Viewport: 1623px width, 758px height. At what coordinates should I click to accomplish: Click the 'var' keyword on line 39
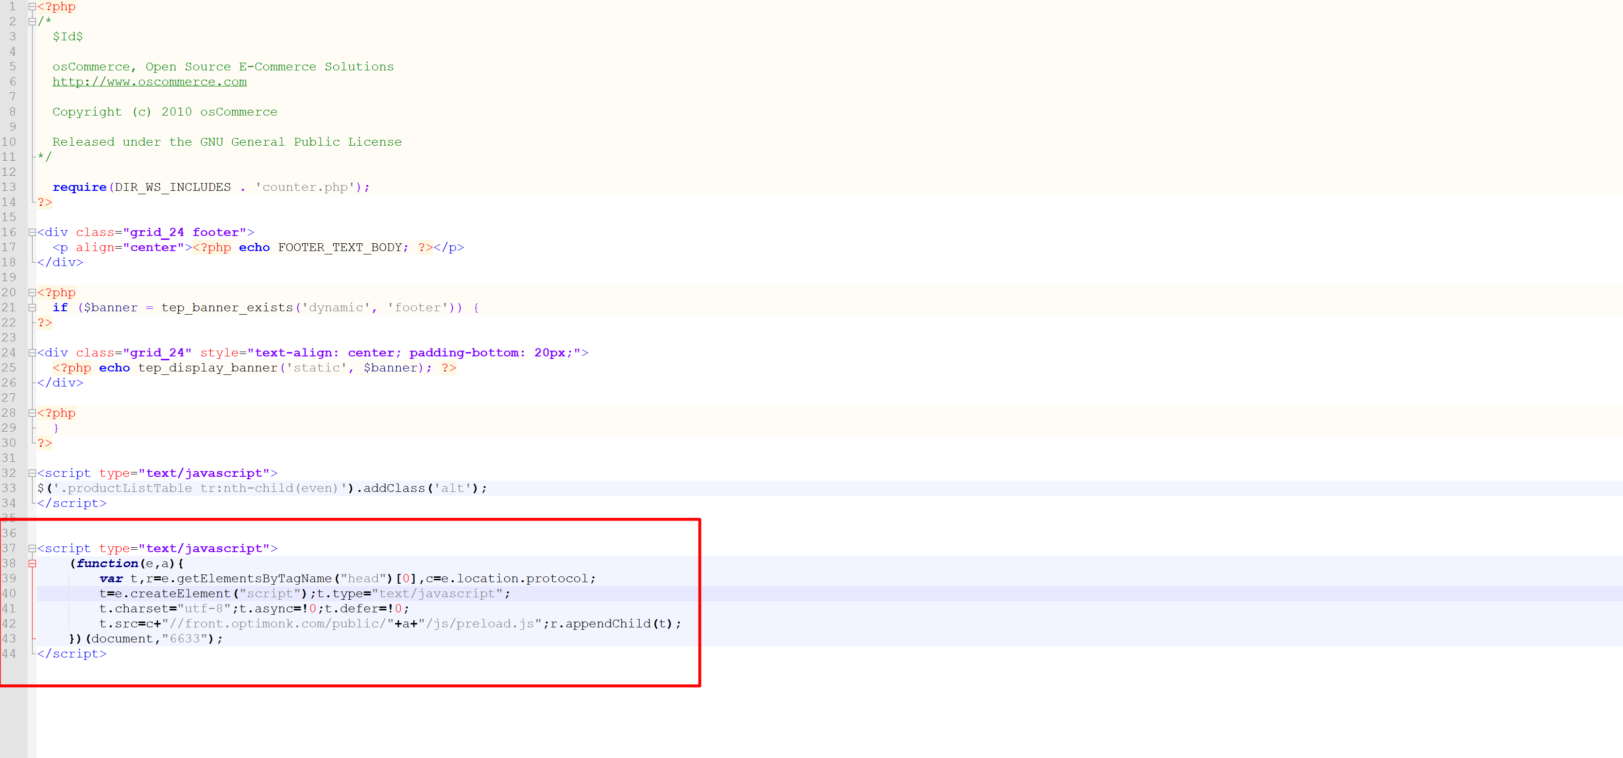point(111,578)
